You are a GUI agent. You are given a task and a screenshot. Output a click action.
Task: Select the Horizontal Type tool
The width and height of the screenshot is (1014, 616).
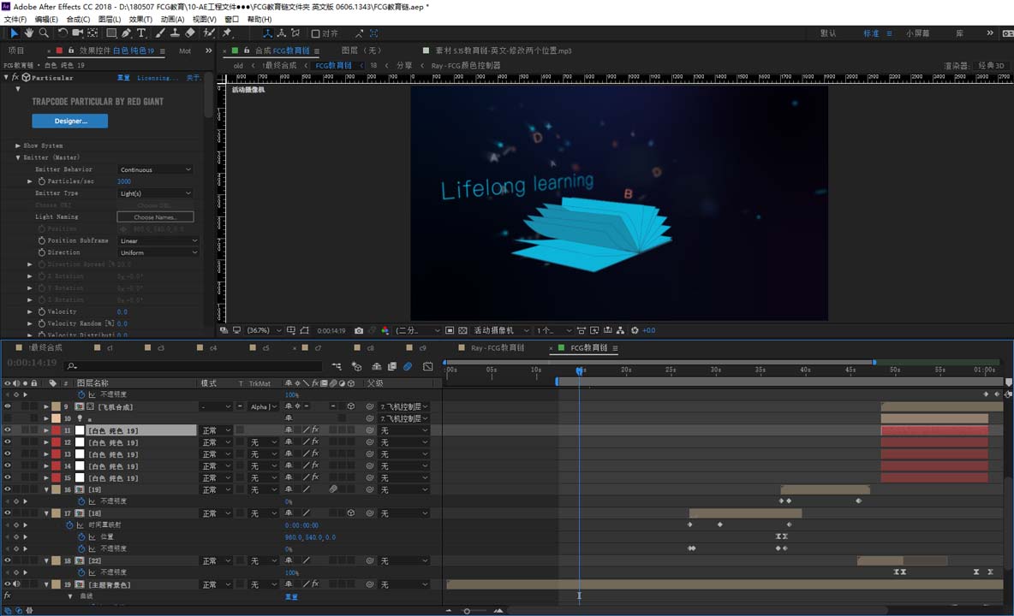(141, 33)
